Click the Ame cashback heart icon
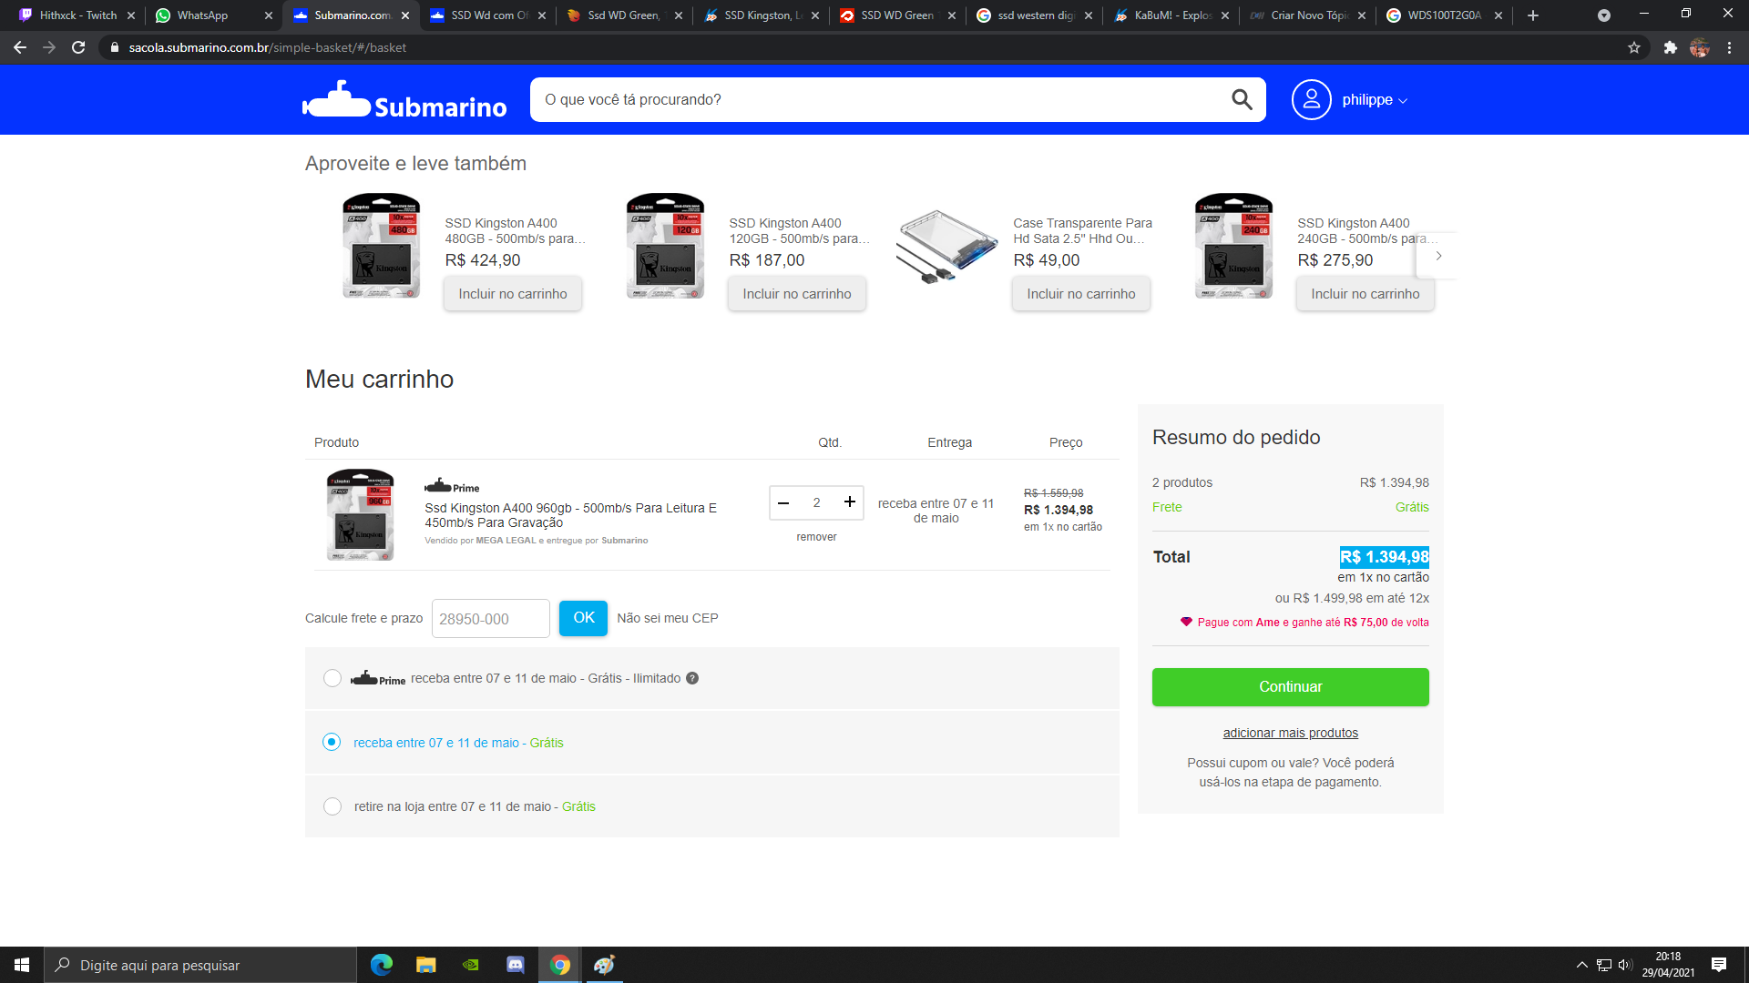 tap(1186, 622)
